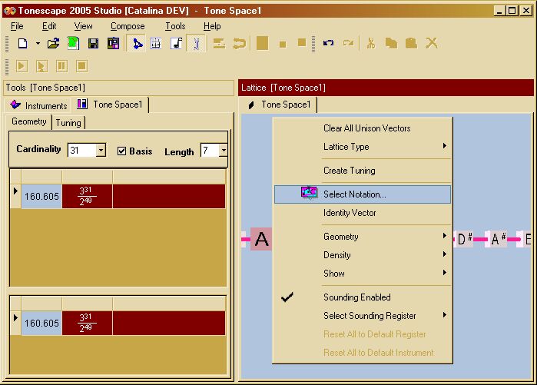This screenshot has height=385, width=537.
Task: Open the Edit menu
Action: coord(49,26)
